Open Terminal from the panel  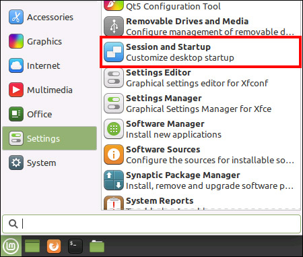[x=75, y=246]
